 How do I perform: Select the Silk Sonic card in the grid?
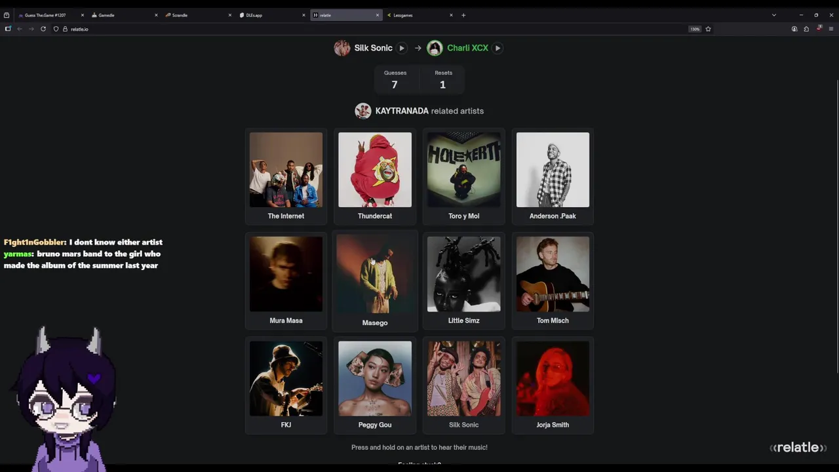click(x=463, y=385)
